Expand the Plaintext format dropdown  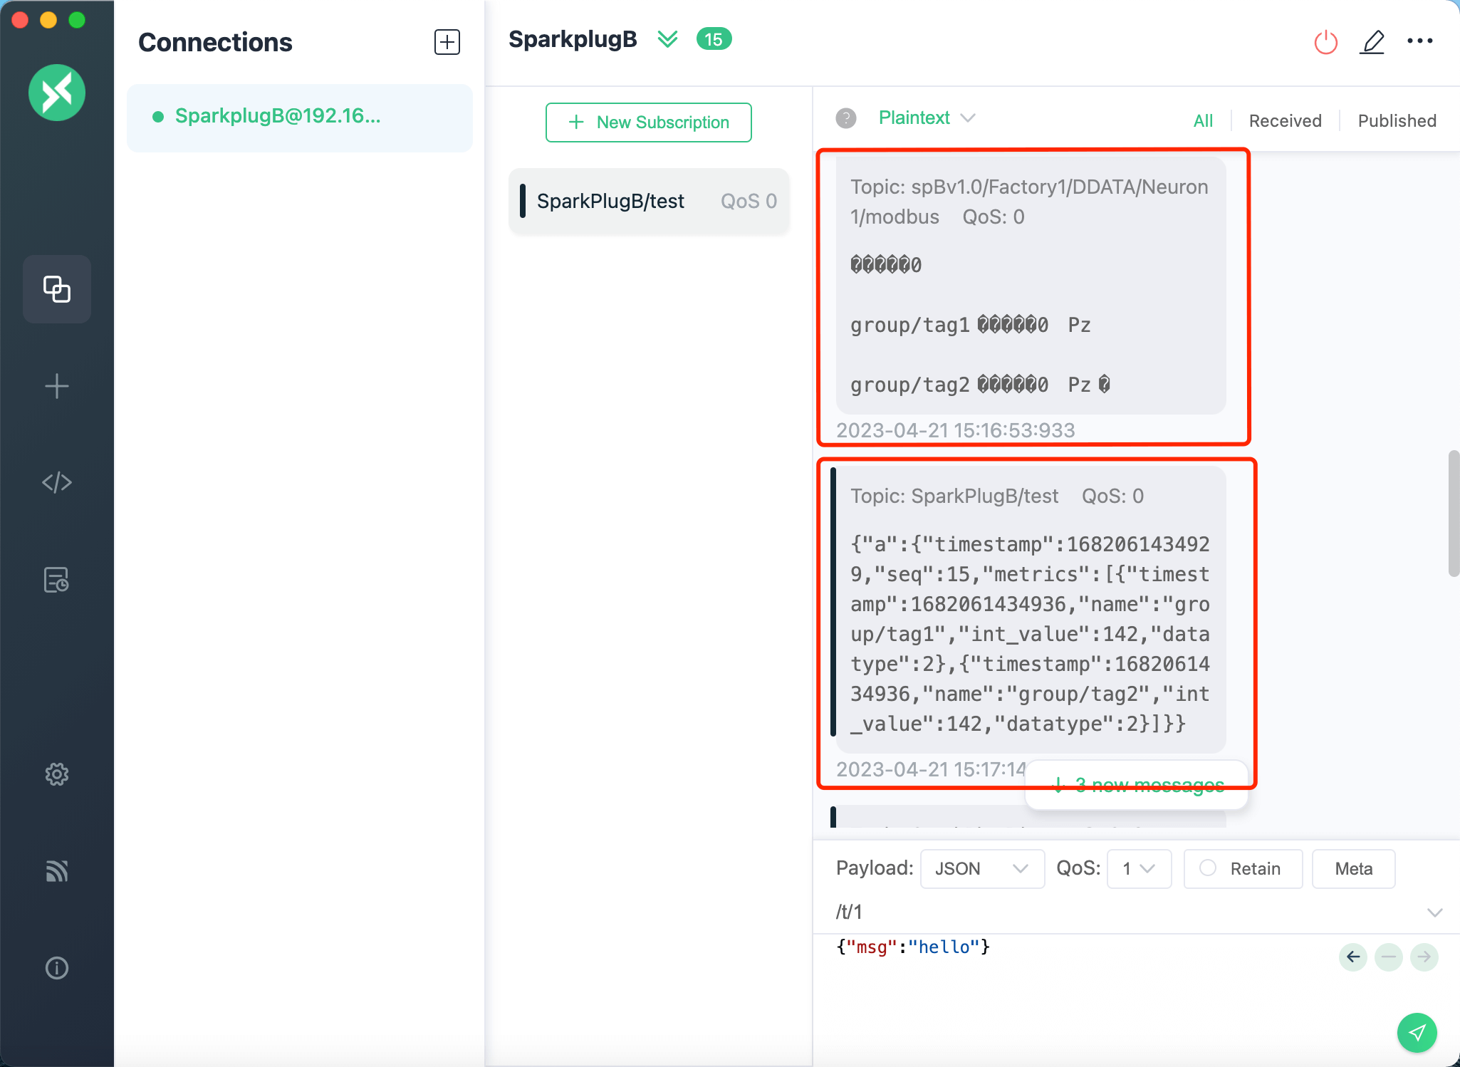(x=926, y=118)
